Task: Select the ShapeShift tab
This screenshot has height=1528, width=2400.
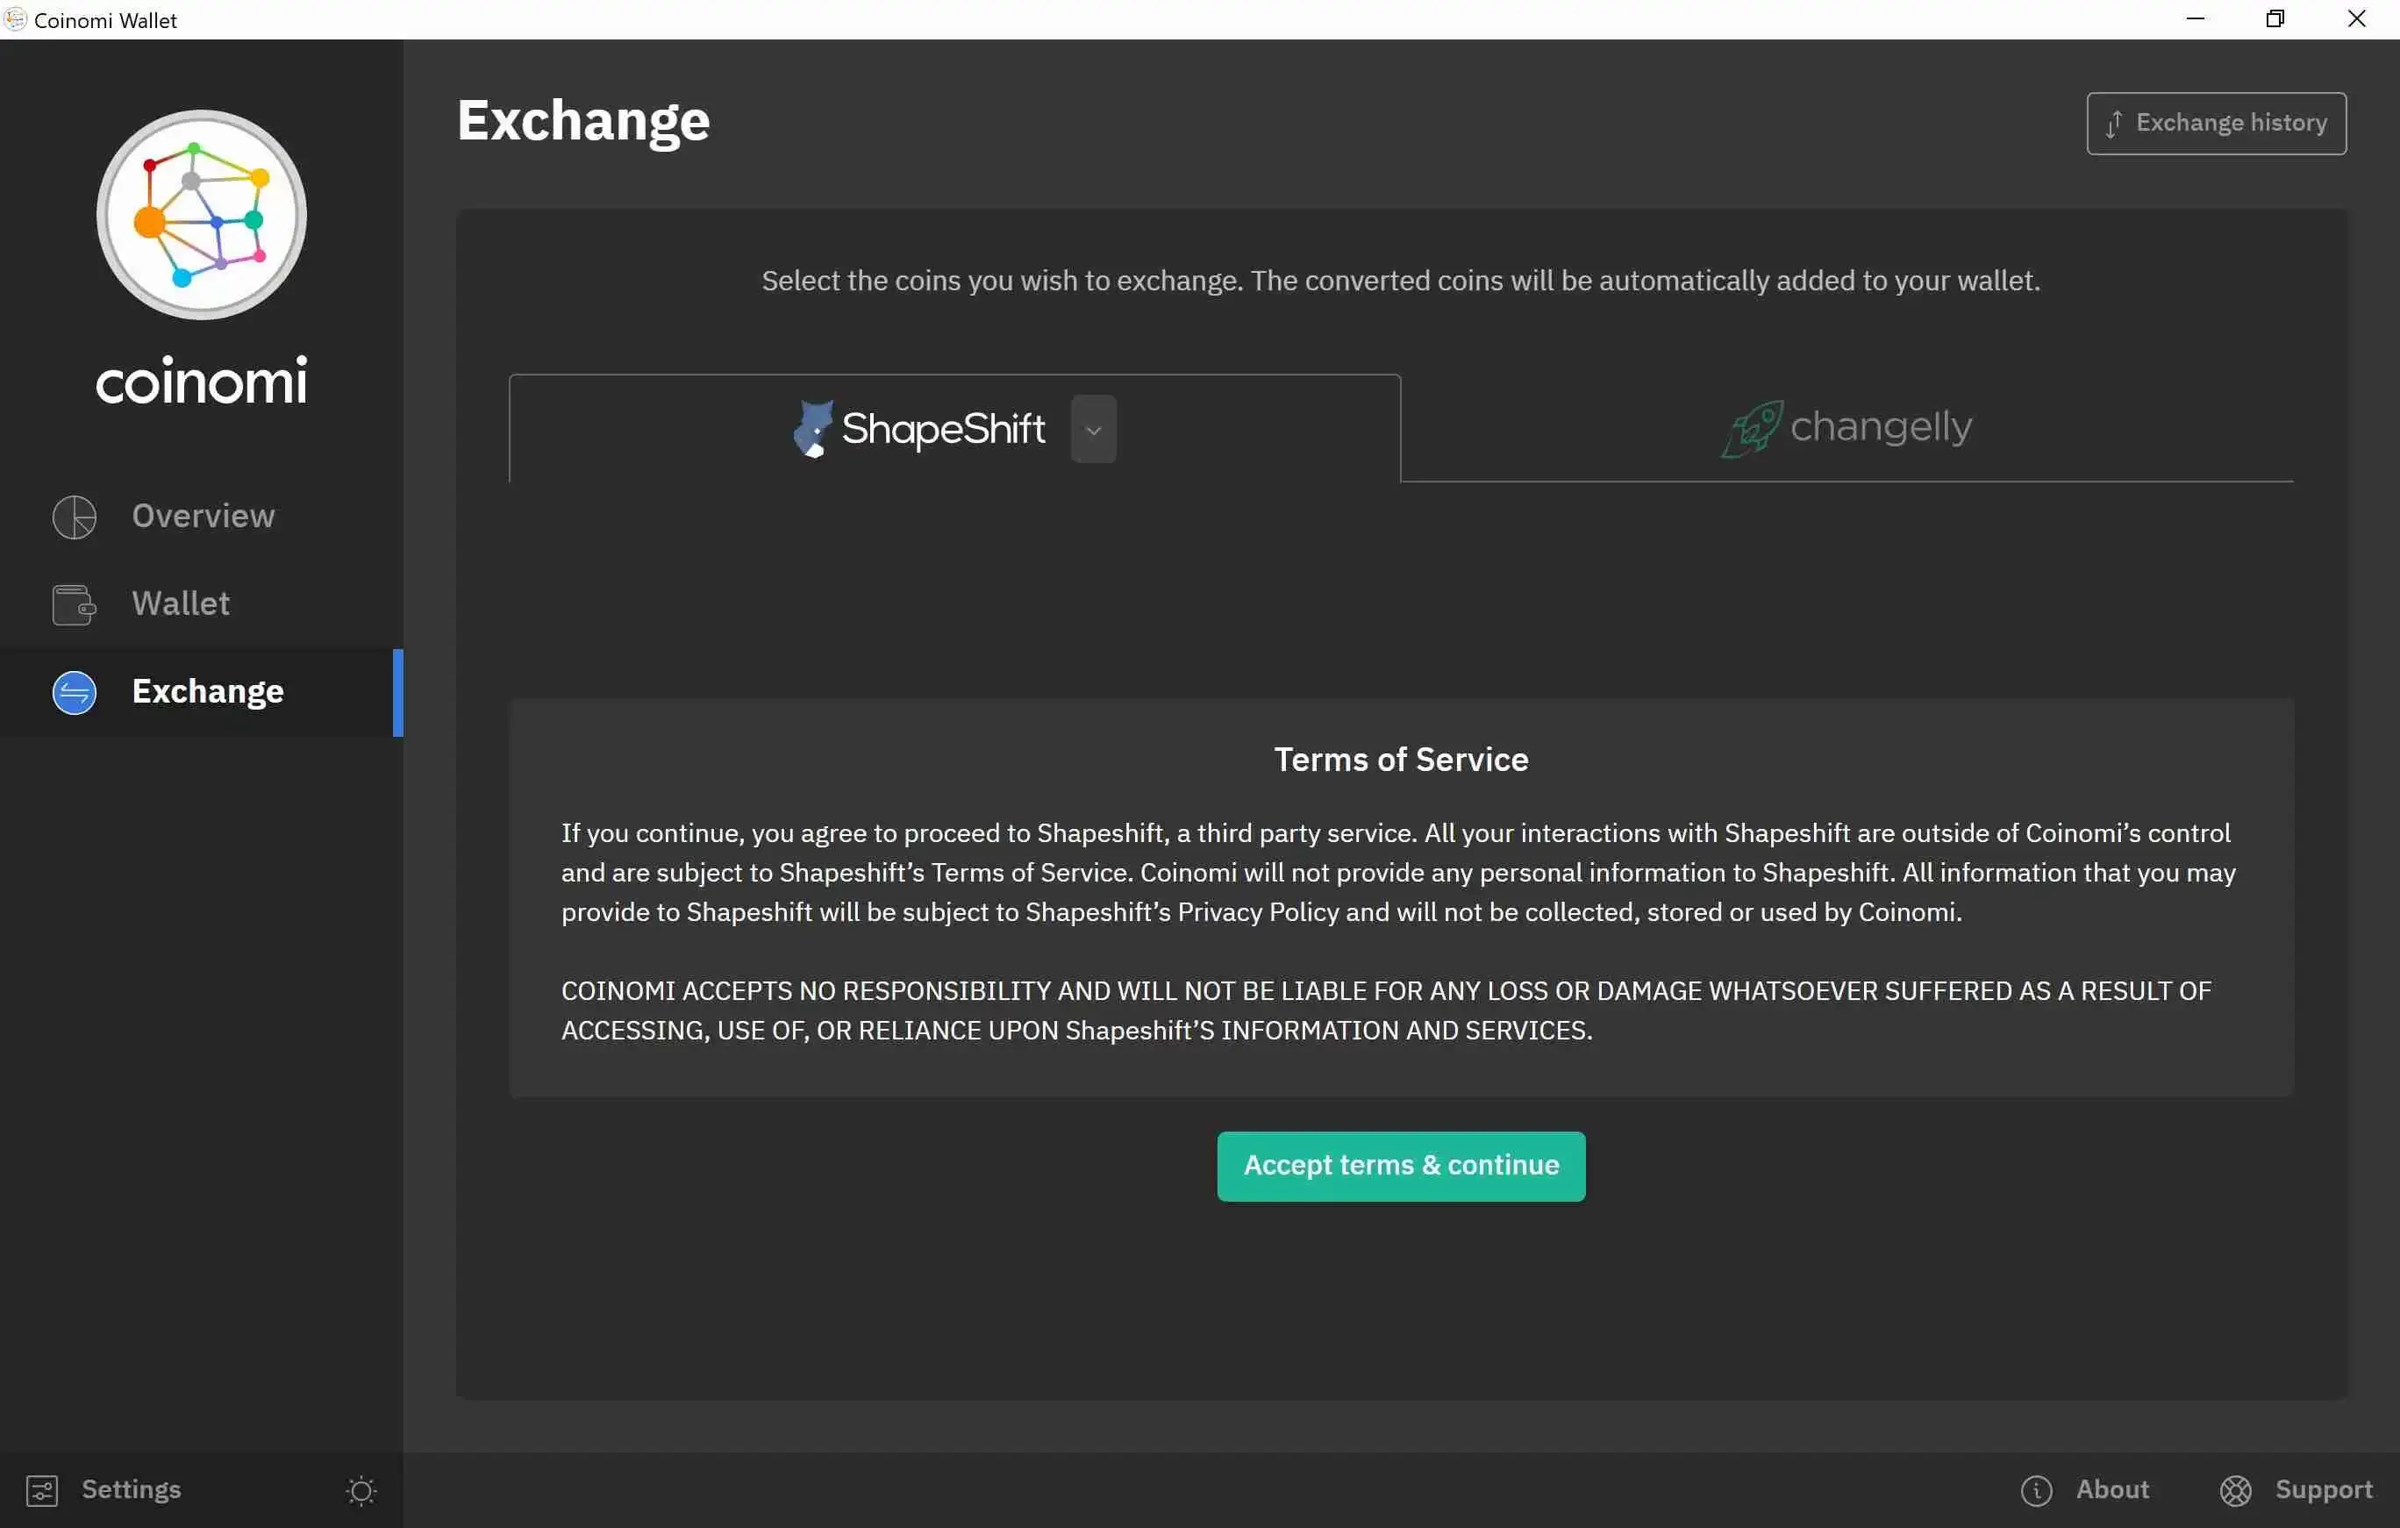Action: tap(954, 429)
